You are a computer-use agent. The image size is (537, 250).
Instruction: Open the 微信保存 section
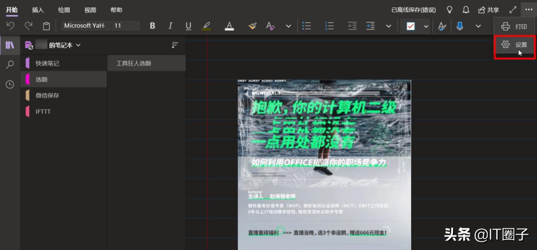(64, 95)
